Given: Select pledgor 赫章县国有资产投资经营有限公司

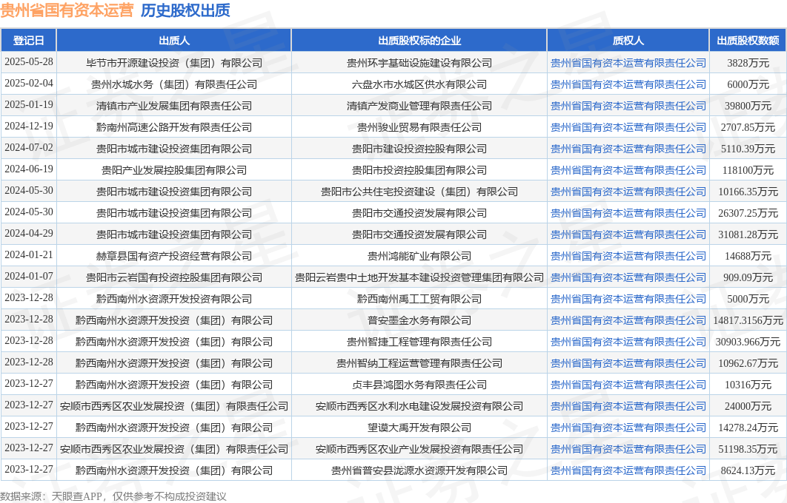Looking at the screenshot, I should pyautogui.click(x=174, y=256).
